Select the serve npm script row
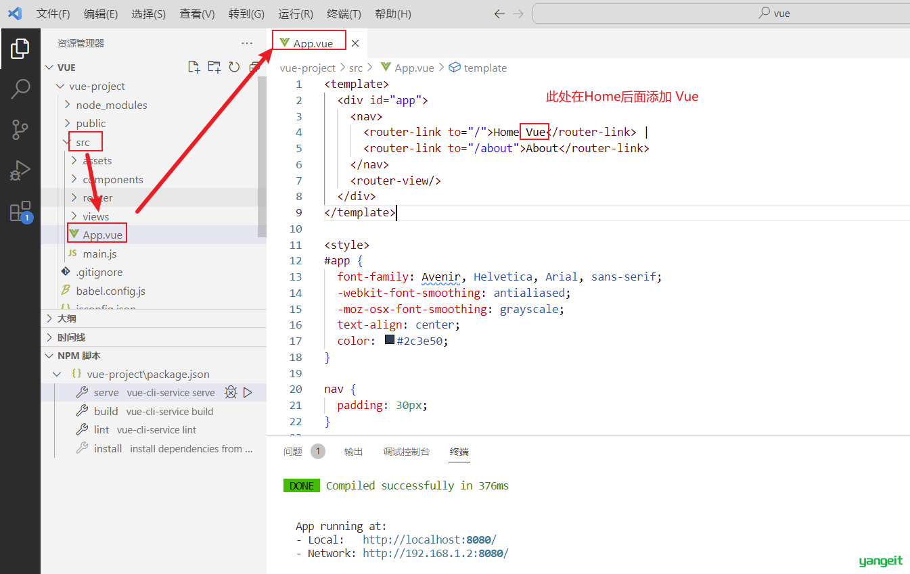The image size is (910, 574). tap(154, 392)
